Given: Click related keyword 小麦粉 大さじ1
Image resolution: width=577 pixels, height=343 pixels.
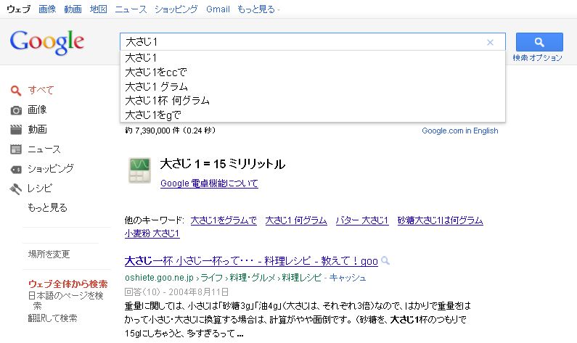Looking at the screenshot, I should (x=152, y=234).
